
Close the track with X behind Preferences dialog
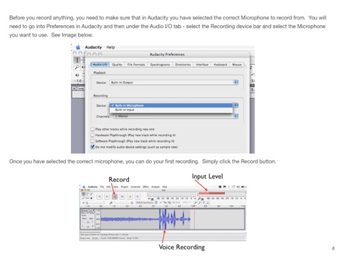click(74, 89)
